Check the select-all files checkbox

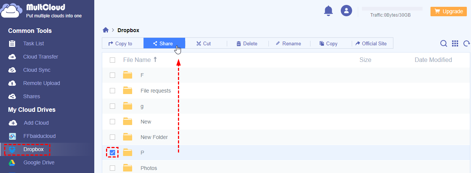coord(112,60)
